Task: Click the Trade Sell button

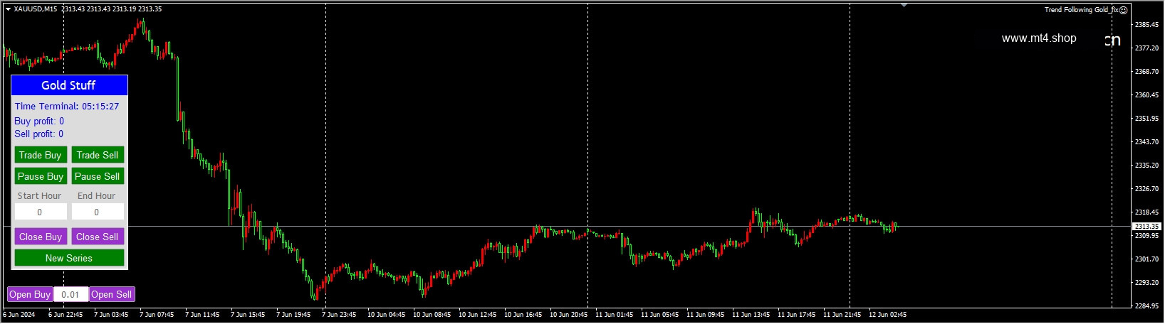Action: (98, 155)
